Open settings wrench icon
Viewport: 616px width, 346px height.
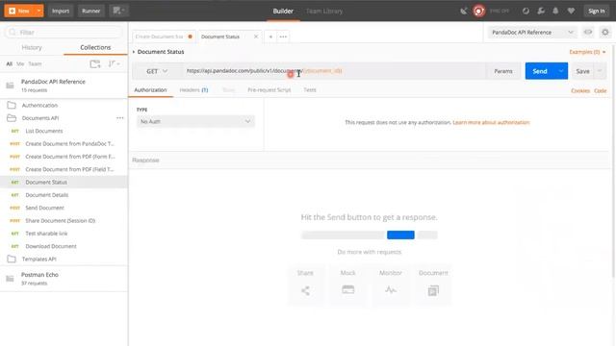[541, 11]
